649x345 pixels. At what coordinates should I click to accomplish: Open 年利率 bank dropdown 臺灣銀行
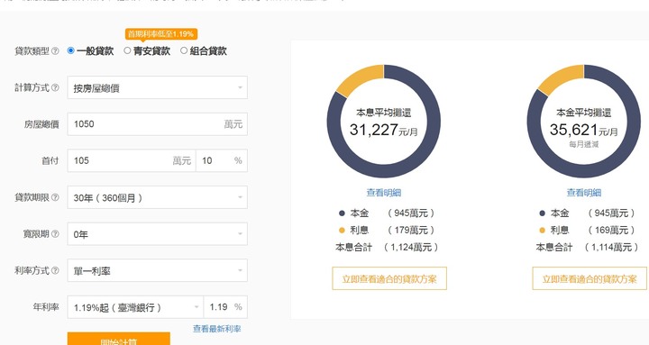coord(135,307)
